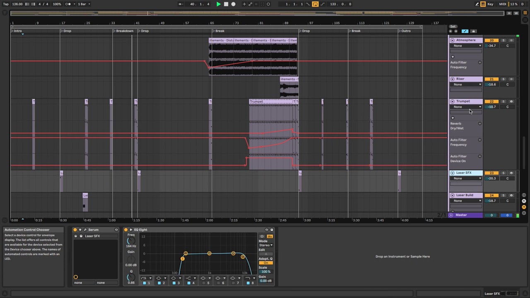Toggle Serum device activator
The width and height of the screenshot is (530, 298).
coord(75,230)
